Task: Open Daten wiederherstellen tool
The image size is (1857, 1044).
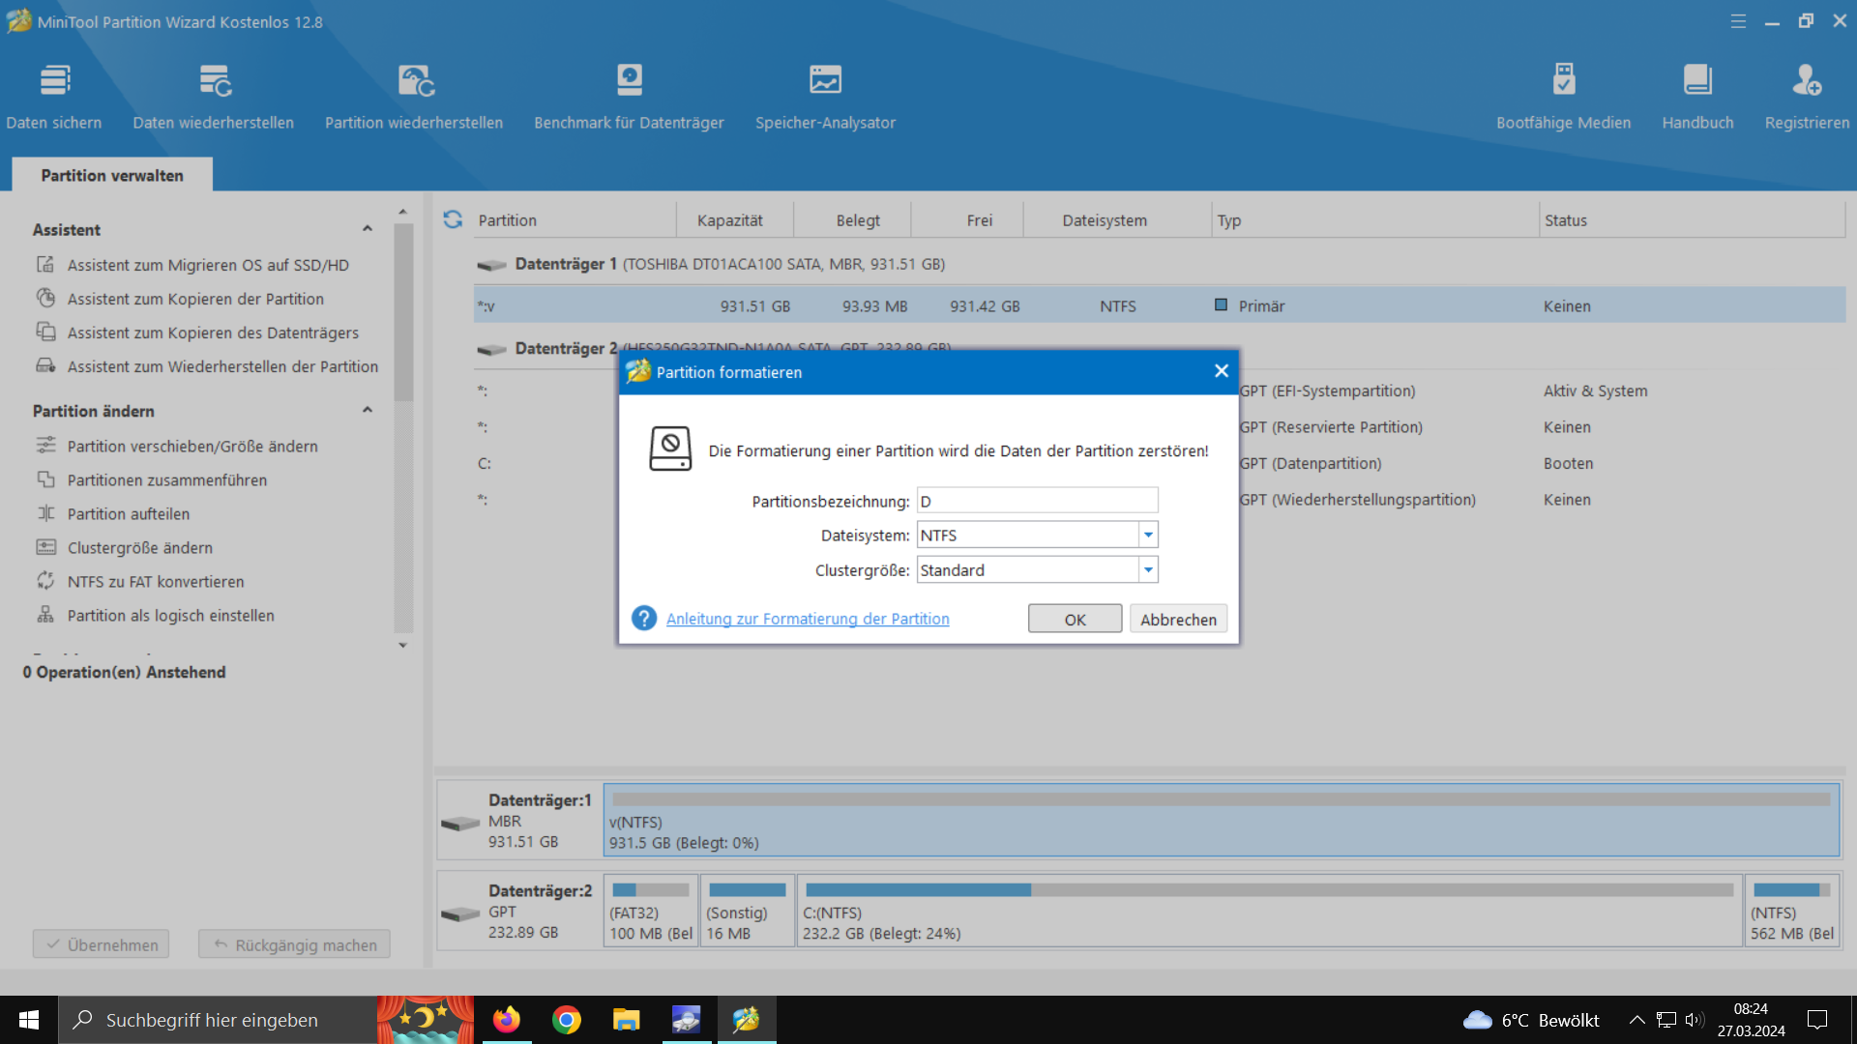Action: tap(214, 81)
